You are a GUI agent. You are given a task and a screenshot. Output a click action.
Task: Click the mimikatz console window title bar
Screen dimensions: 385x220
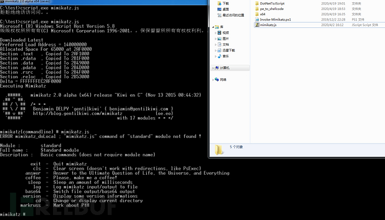103,2
